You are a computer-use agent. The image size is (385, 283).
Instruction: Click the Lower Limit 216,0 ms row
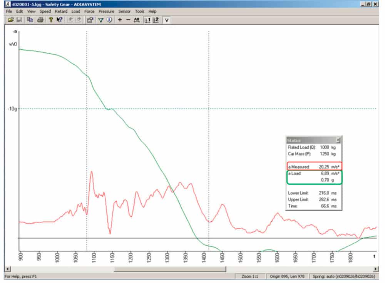pos(312,193)
